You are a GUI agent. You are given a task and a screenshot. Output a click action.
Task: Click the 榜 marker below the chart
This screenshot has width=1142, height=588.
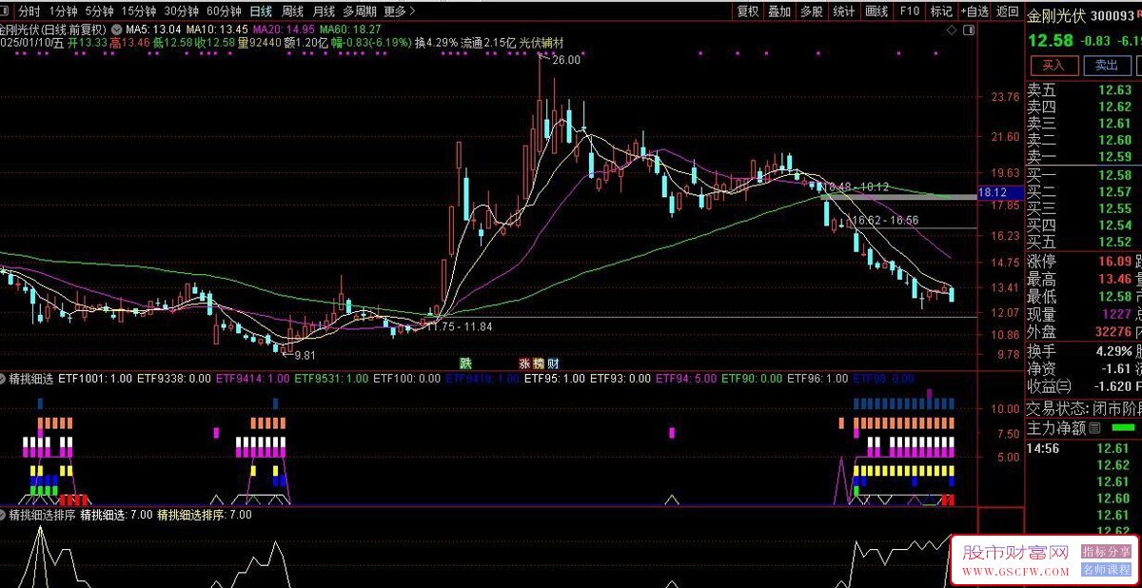click(x=539, y=363)
